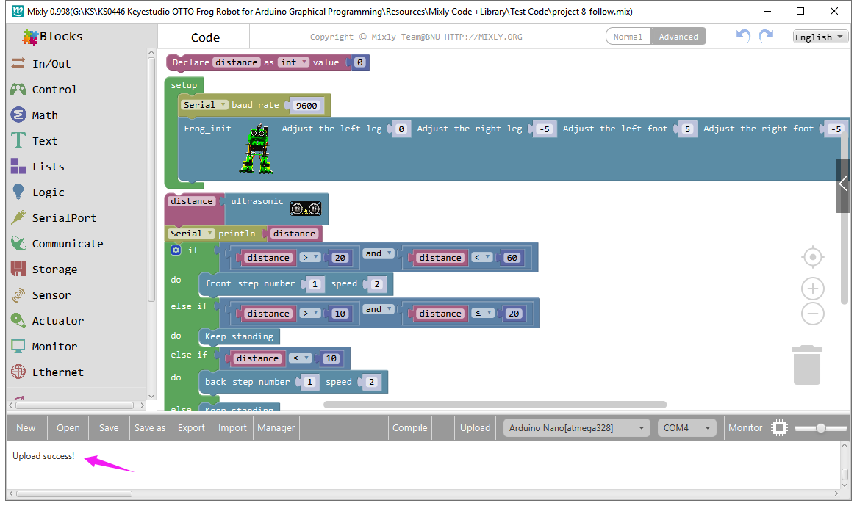Click the zoom slider in the bottom toolbar

pos(821,428)
